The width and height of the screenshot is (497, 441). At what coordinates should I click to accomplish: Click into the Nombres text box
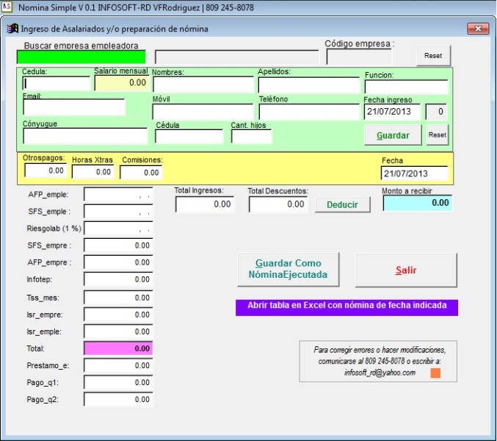pyautogui.click(x=203, y=85)
